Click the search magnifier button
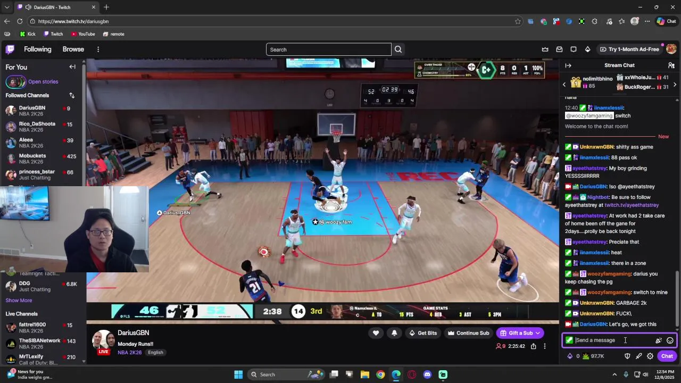The height and width of the screenshot is (383, 681). (x=398, y=49)
